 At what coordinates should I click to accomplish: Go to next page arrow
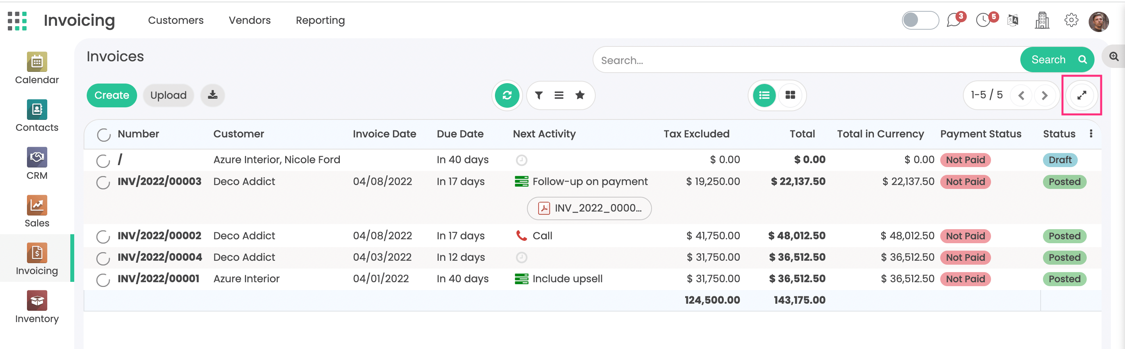(x=1044, y=95)
